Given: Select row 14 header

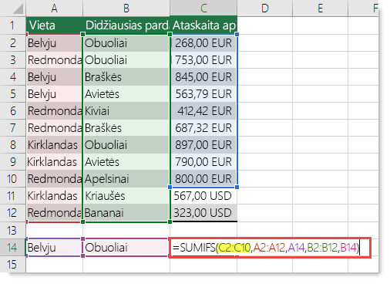Looking at the screenshot, I should 13,248.
